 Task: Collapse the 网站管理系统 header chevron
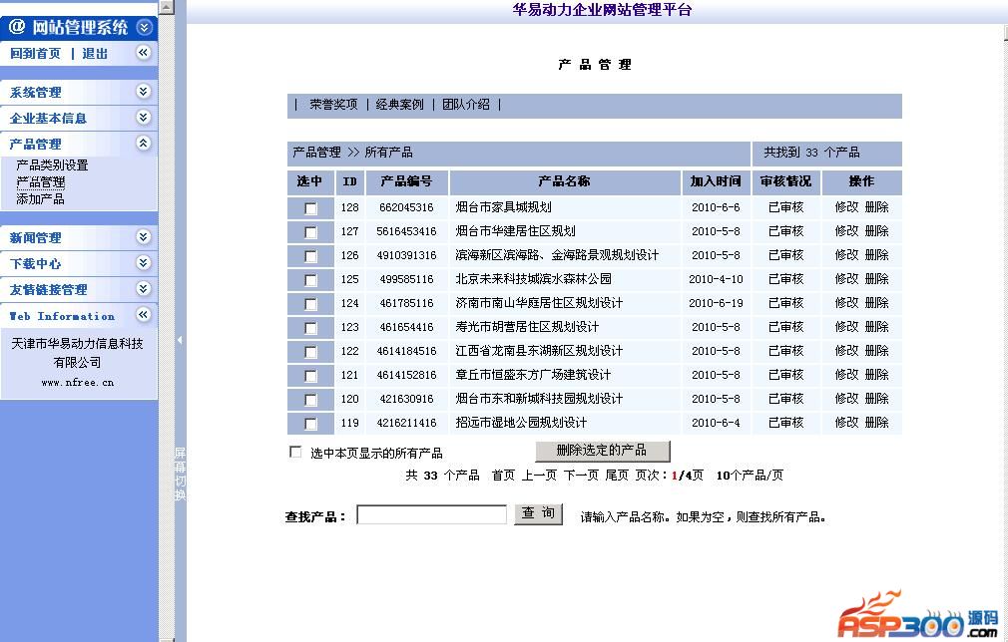pyautogui.click(x=144, y=27)
